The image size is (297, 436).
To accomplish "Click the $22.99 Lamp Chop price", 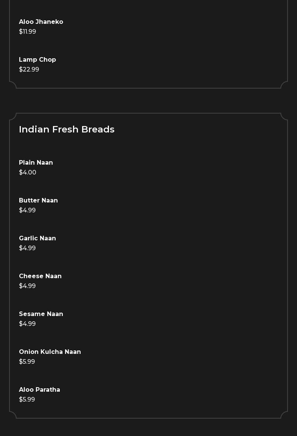I will pyautogui.click(x=29, y=70).
